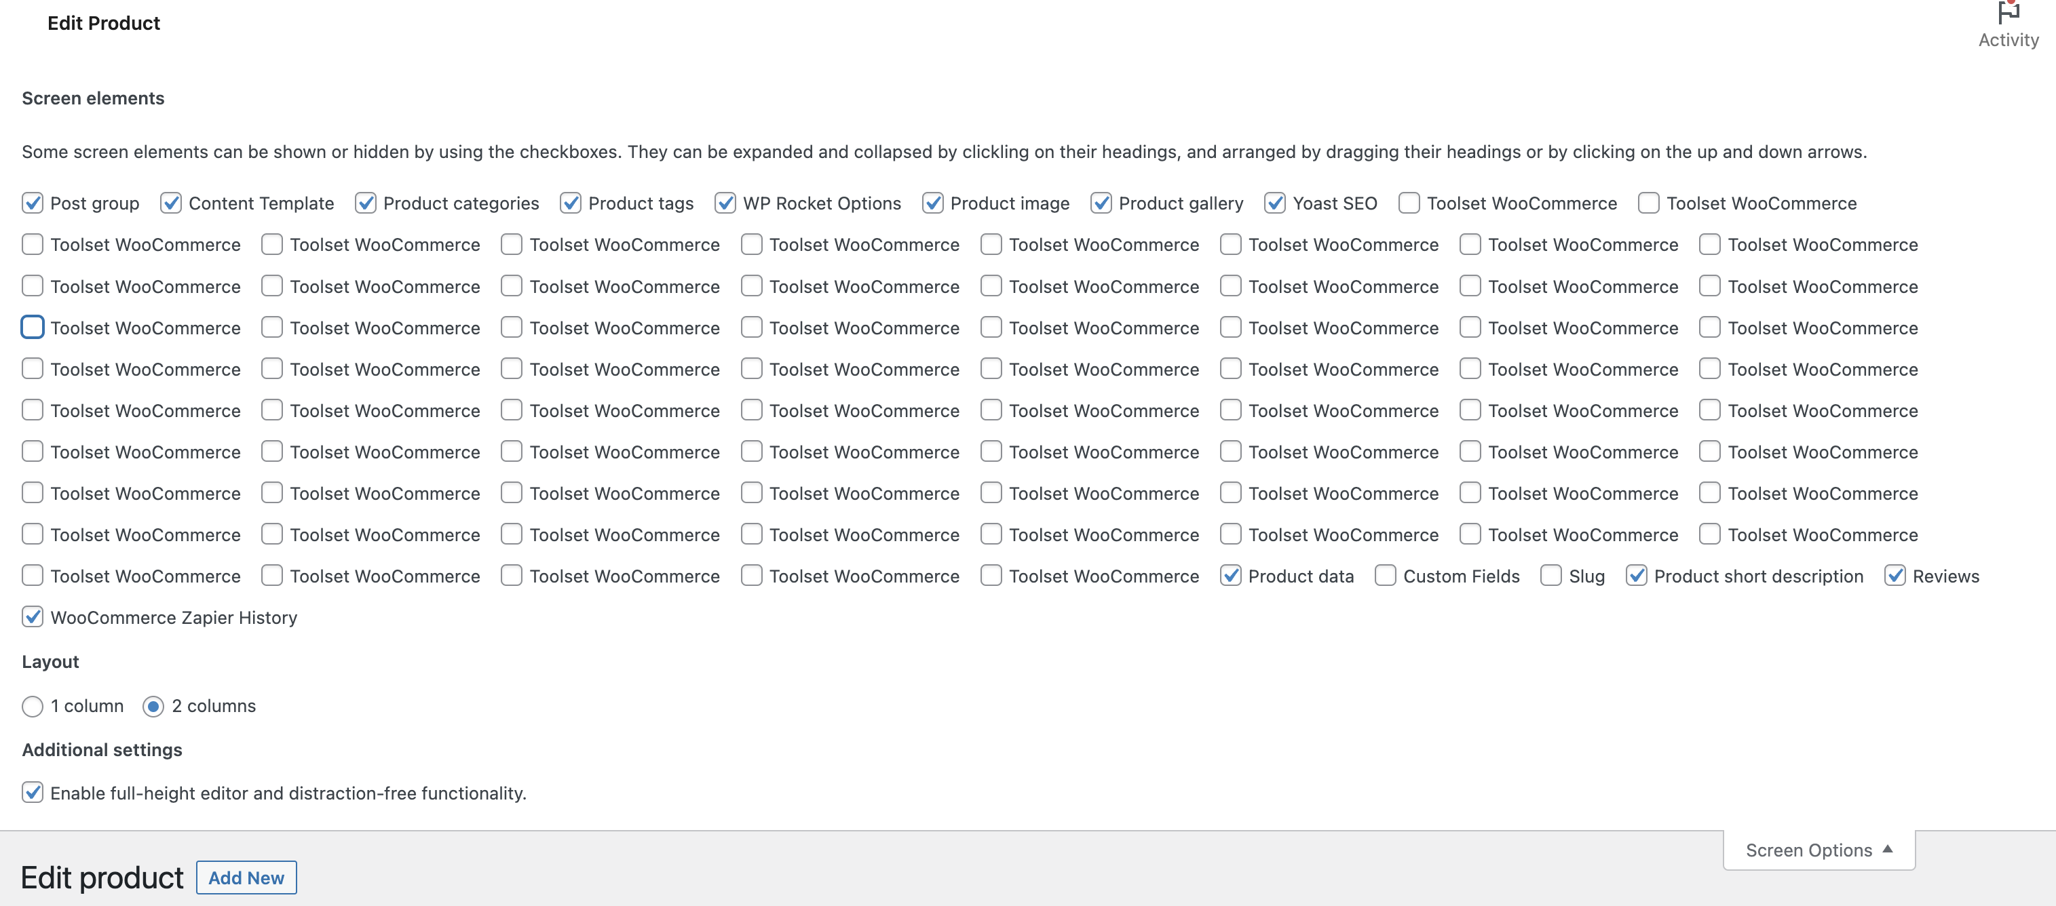The width and height of the screenshot is (2056, 906).
Task: Uncheck the Reviews checkbox
Action: click(x=1896, y=576)
